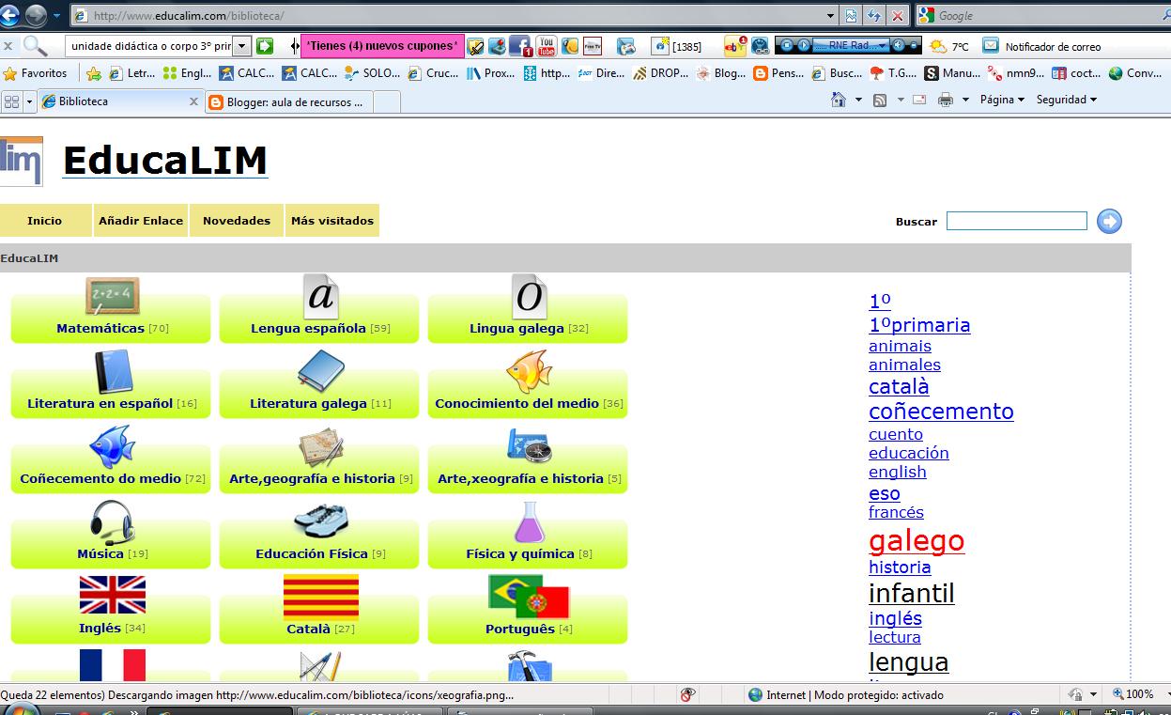Click the galego tag link
Screen dimensions: 1171x715
click(916, 541)
